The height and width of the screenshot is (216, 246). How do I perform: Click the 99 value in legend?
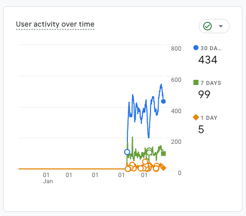pyautogui.click(x=204, y=95)
